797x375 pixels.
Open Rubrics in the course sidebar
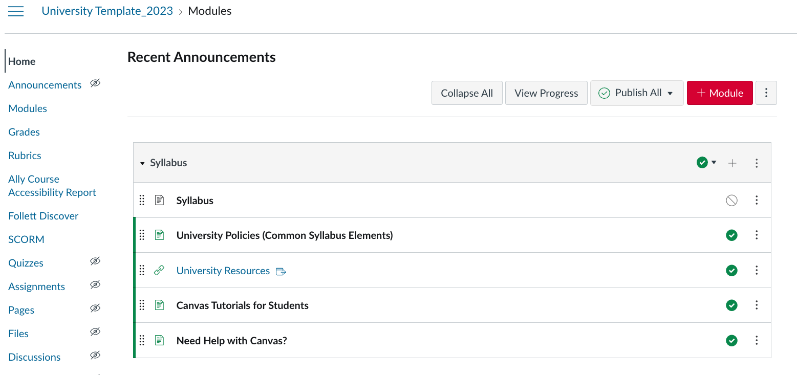click(25, 156)
